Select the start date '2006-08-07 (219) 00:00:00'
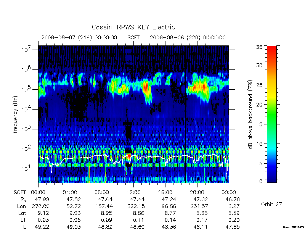This screenshot has width=305, height=229. pos(79,37)
